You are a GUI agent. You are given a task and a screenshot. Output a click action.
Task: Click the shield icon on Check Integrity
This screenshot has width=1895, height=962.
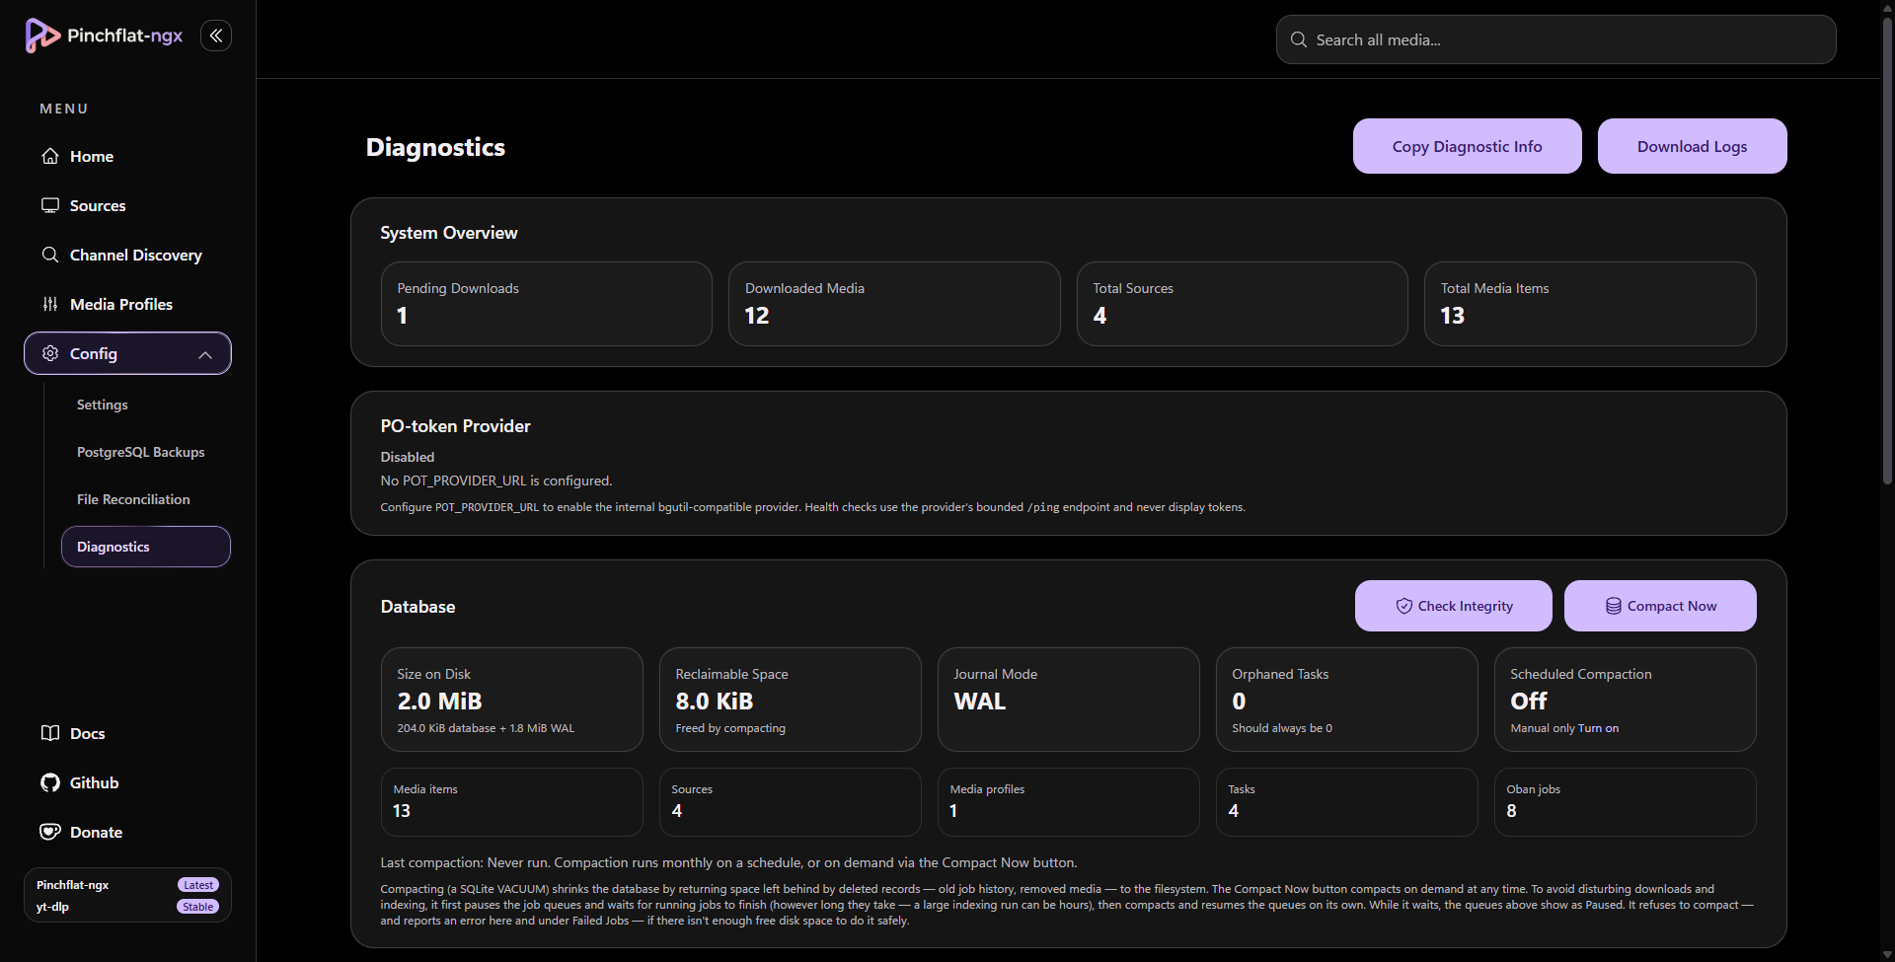(x=1403, y=606)
